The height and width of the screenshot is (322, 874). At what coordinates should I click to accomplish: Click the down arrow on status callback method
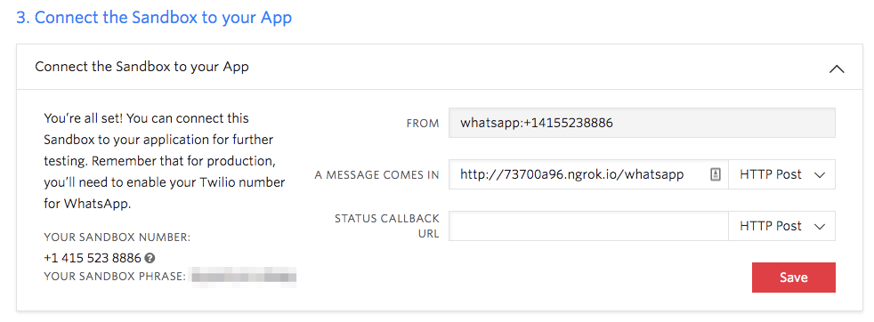[x=820, y=226]
